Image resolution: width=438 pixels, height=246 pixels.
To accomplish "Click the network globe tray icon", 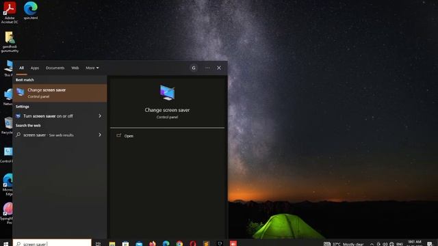I will point(391,244).
